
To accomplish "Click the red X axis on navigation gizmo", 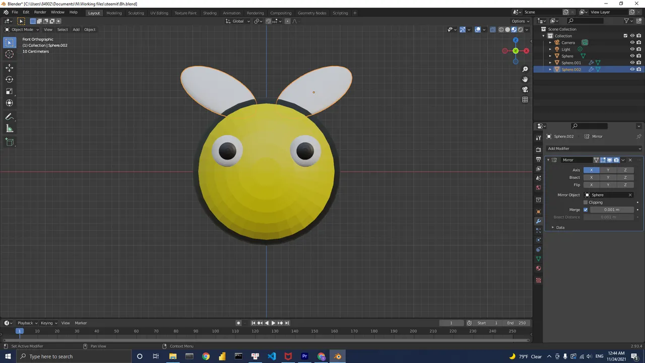I will tap(526, 51).
